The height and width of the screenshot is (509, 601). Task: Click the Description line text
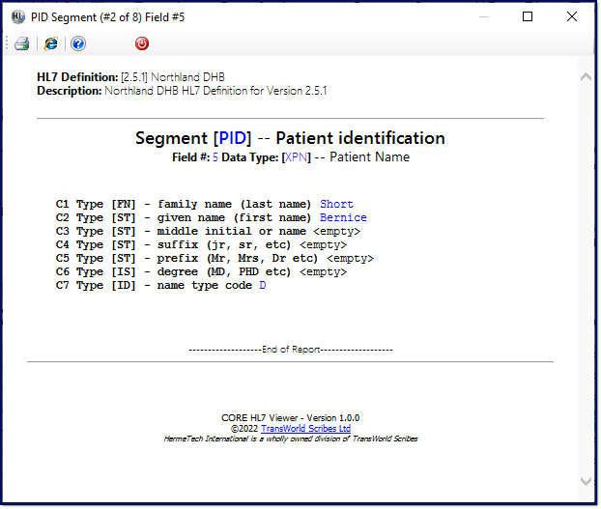coord(182,91)
